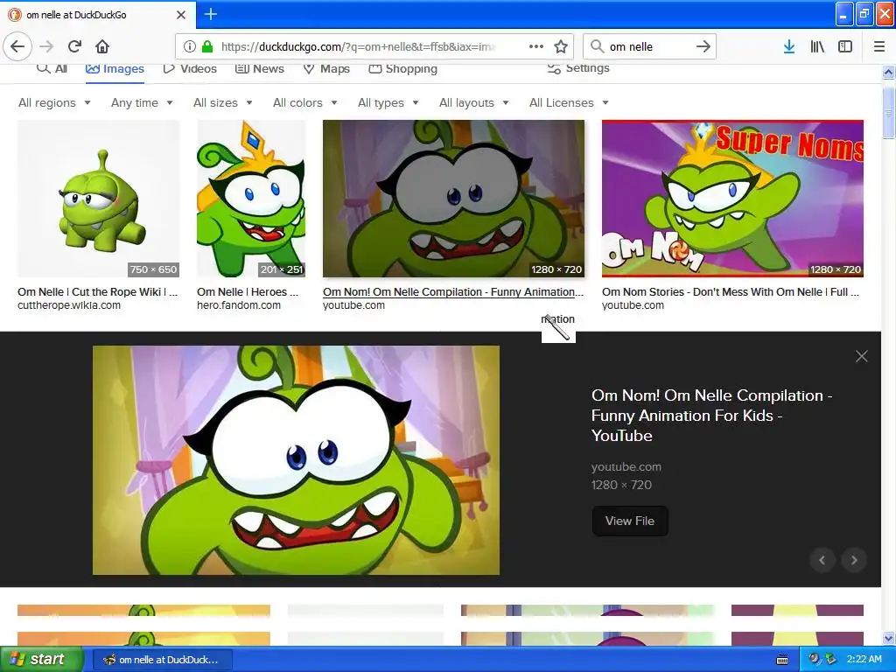Select the Super Noms thumbnail

732,199
